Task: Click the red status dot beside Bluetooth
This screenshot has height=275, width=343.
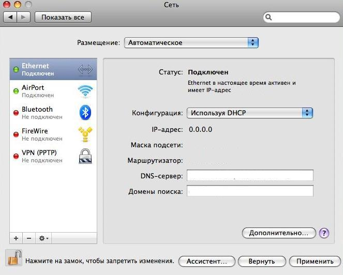Action: pyautogui.click(x=16, y=113)
